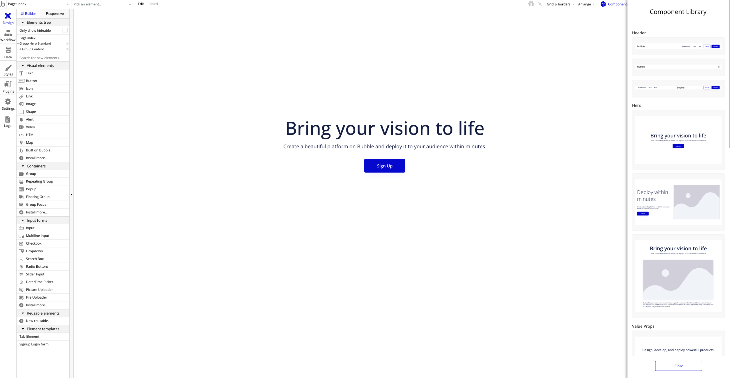
Task: Expand the Visual elements section
Action: pos(23,66)
